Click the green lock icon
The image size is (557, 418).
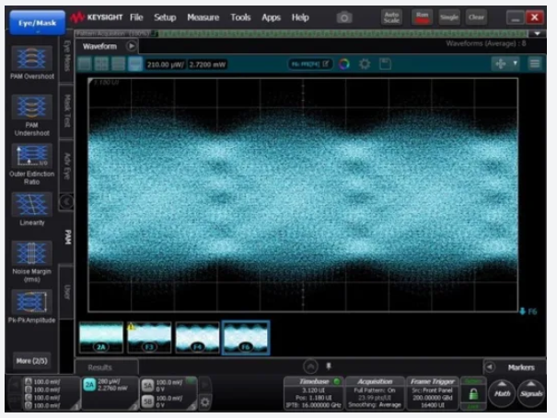point(473,394)
